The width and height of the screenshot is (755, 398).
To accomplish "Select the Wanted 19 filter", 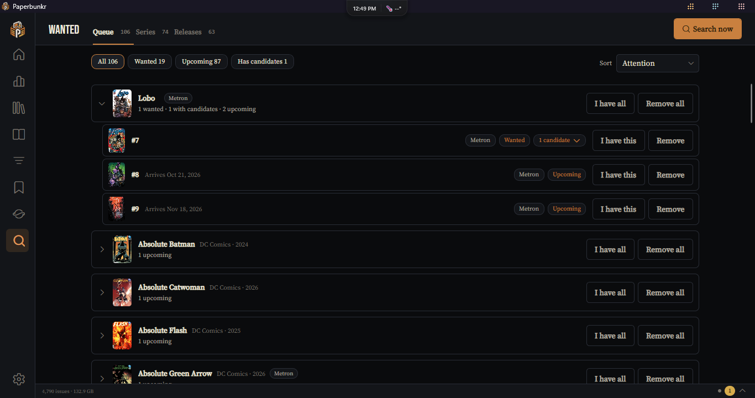I will click(x=150, y=61).
